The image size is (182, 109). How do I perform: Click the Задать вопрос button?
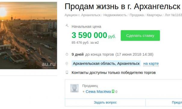coord(105,102)
